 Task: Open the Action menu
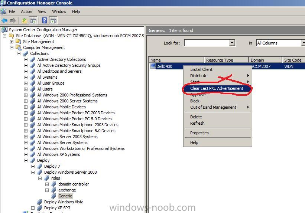coord(26,12)
